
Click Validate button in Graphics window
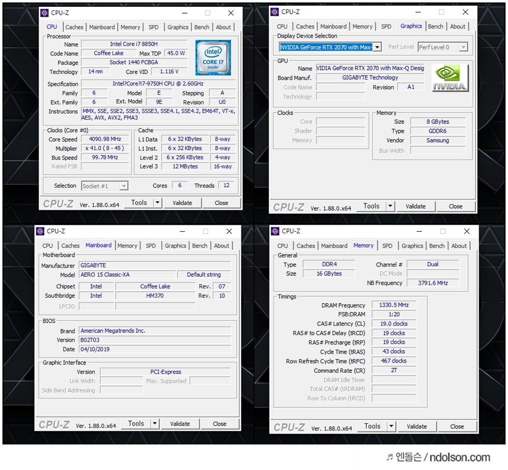(416, 206)
